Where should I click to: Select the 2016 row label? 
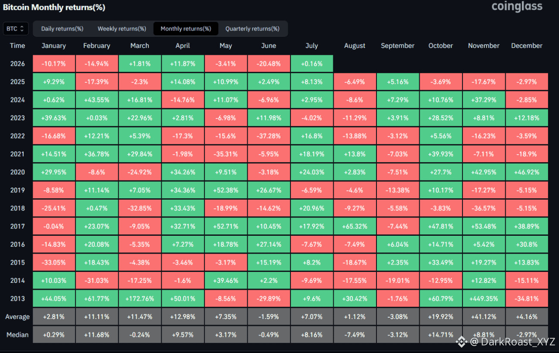pyautogui.click(x=17, y=244)
